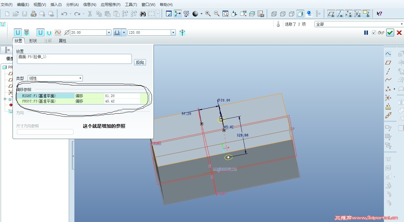Toggle annotation element display

pos(366,14)
